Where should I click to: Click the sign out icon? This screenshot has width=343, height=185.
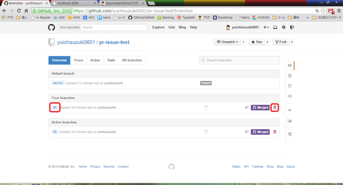292,27
